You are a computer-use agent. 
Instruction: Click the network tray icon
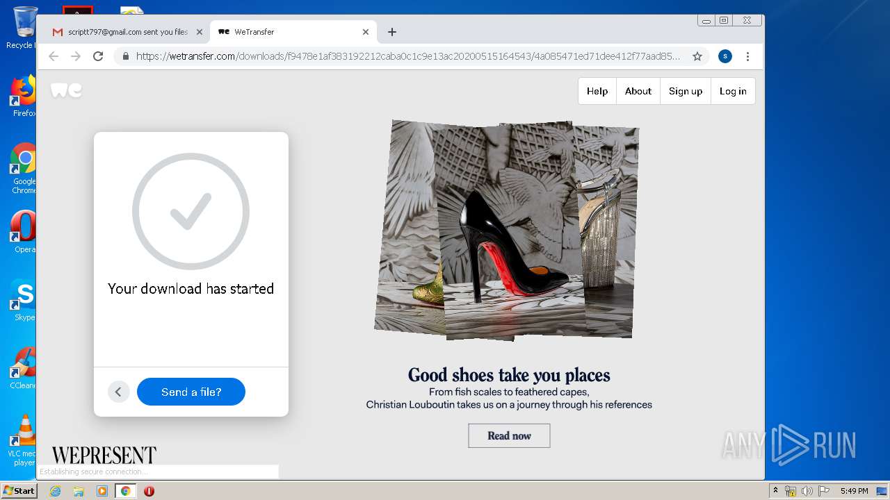[x=791, y=491]
